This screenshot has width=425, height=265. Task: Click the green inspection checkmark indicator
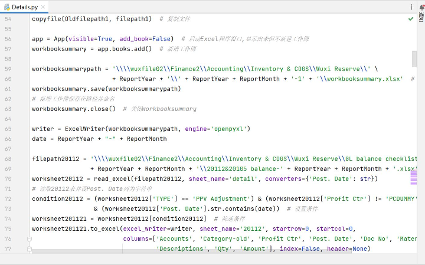[411, 19]
